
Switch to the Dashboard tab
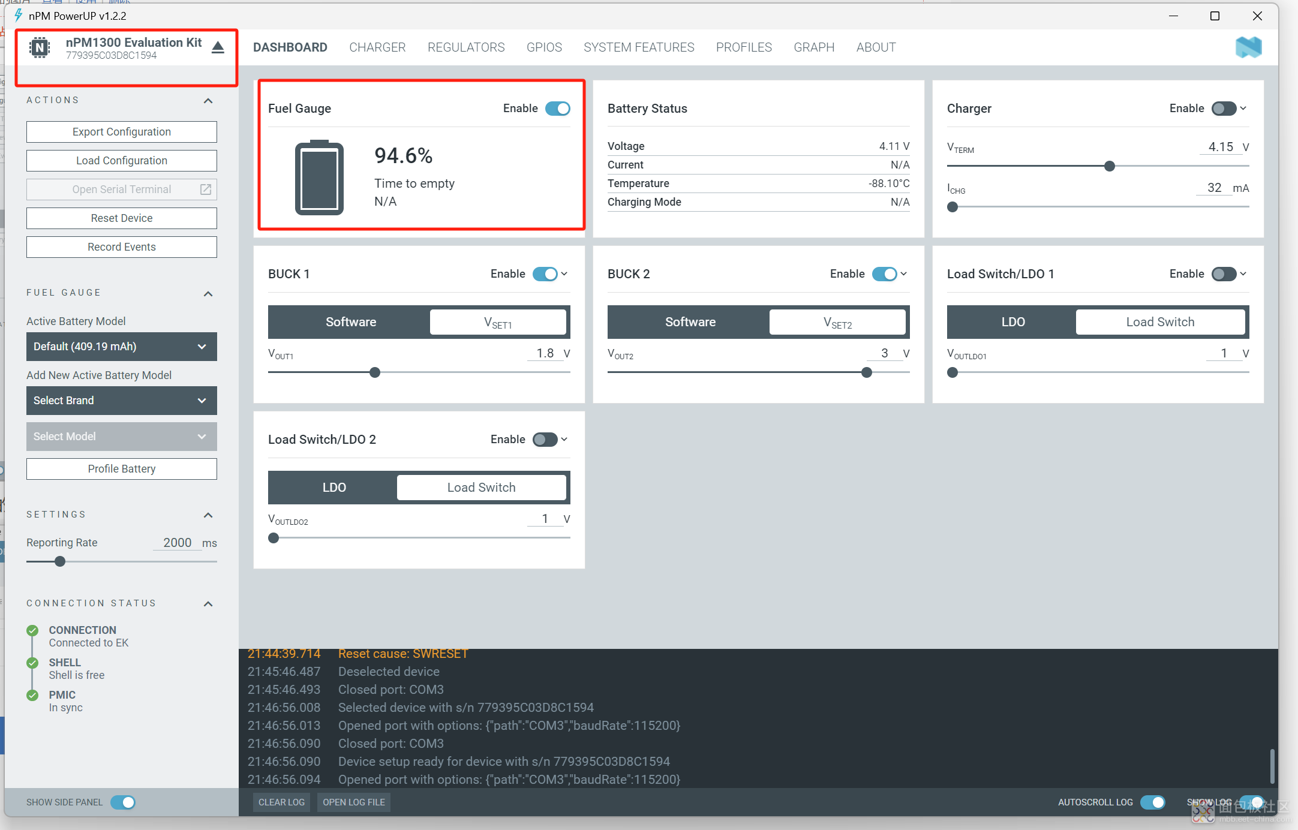pyautogui.click(x=290, y=47)
